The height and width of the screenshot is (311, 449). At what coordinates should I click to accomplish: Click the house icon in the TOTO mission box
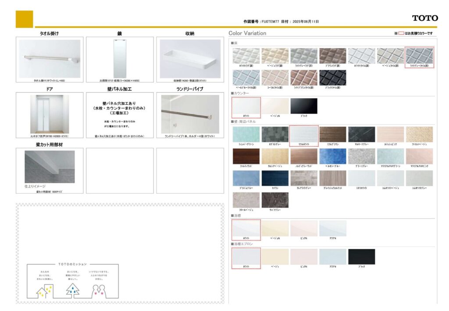44,290
